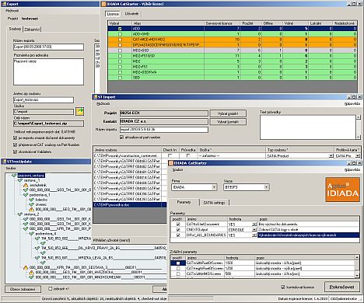Click the green check icon of podsestava_1
364x303 pixels.
[26, 195]
